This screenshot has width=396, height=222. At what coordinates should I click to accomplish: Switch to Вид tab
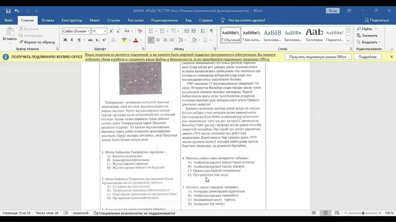pyautogui.click(x=188, y=20)
